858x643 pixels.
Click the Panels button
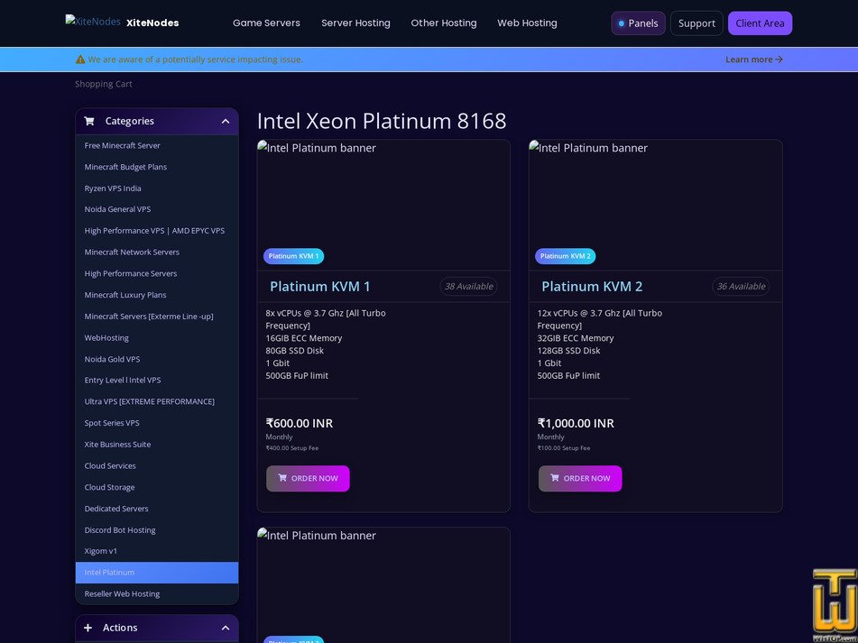(x=638, y=23)
